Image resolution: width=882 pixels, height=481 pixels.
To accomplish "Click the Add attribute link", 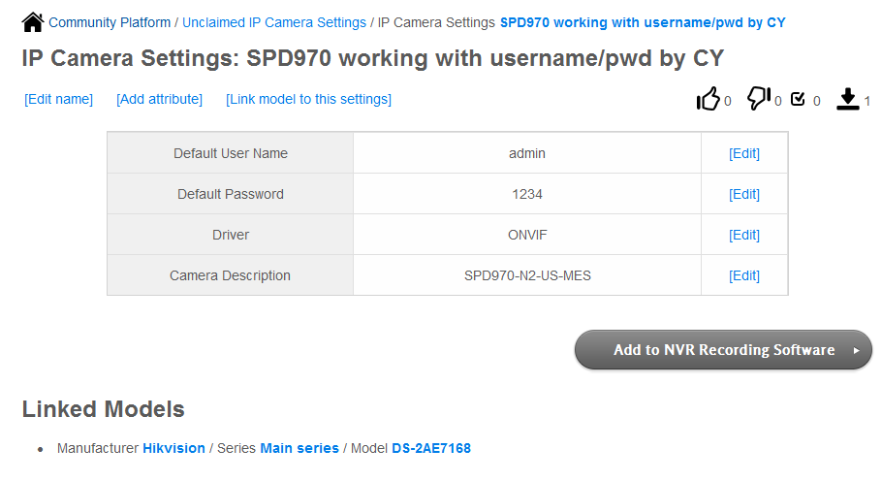I will click(x=159, y=99).
